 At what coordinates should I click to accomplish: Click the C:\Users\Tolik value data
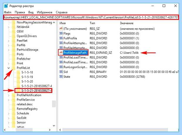(129, 53)
